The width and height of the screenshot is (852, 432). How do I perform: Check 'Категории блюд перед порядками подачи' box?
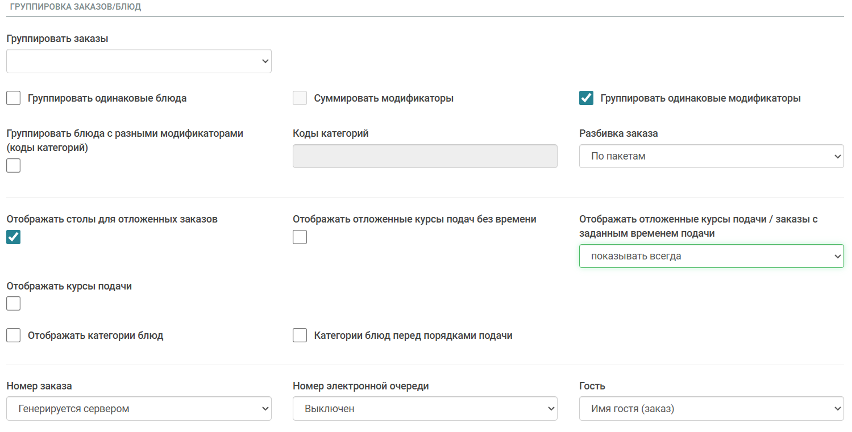(300, 335)
